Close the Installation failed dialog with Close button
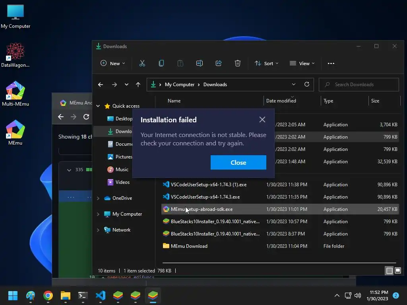Viewport: 407px width, 305px height. (x=238, y=162)
